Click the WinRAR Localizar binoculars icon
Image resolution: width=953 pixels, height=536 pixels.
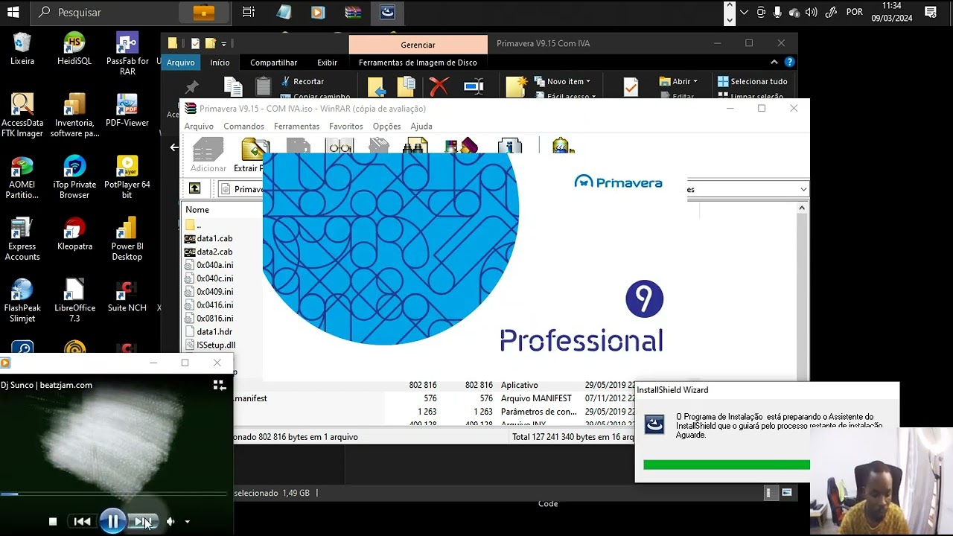click(x=415, y=146)
